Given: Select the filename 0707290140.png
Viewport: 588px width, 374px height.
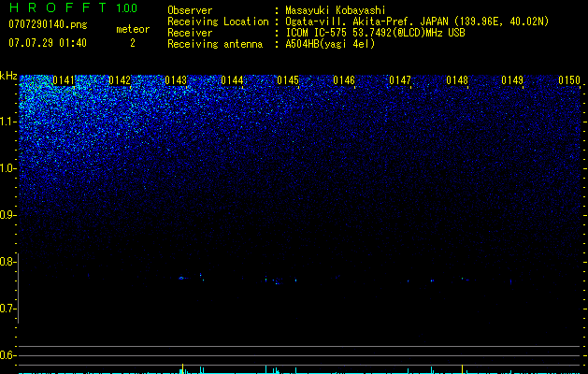Looking at the screenshot, I should [48, 24].
